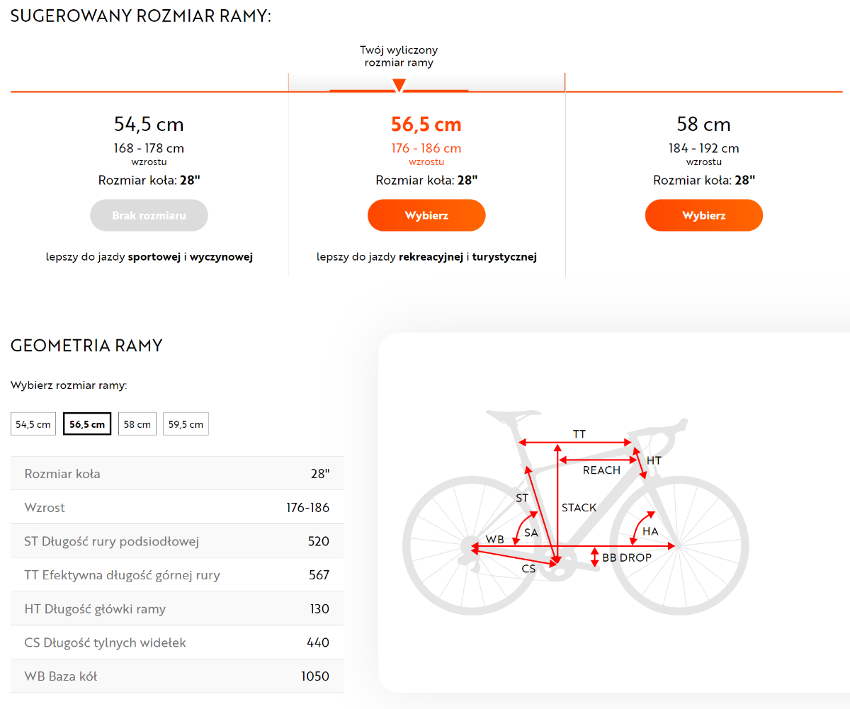Image resolution: width=850 pixels, height=709 pixels.
Task: Click the greyed-out Brak rozmiaru button
Action: coord(149,215)
